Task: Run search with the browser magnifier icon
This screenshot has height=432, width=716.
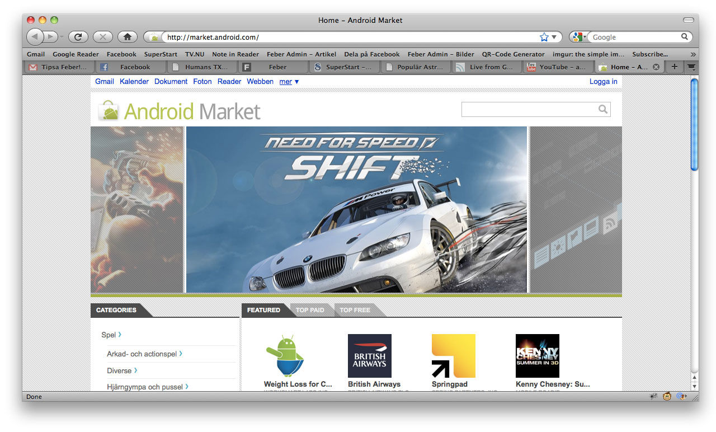Action: tap(684, 37)
